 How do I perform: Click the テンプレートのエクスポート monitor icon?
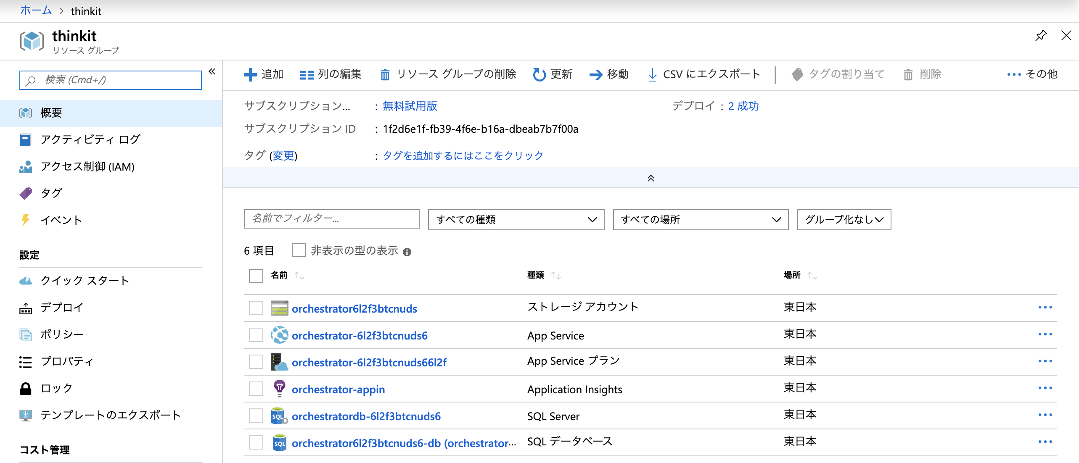(x=25, y=415)
